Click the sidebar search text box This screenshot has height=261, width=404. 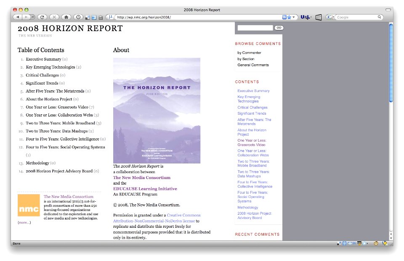(x=255, y=28)
